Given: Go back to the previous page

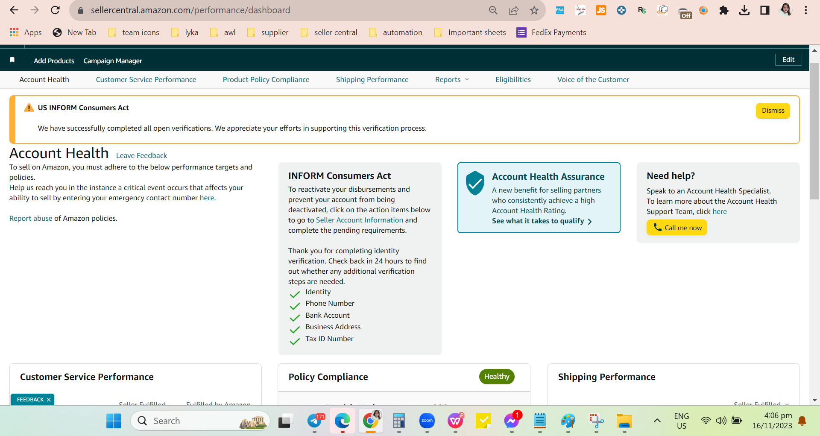Looking at the screenshot, I should (x=14, y=10).
